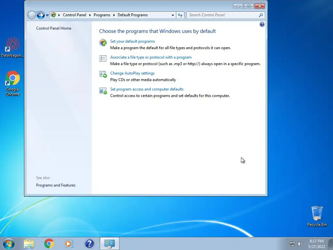Open the recent pages dropdown arrow
Viewport: 333px width, 250px height.
click(x=47, y=15)
